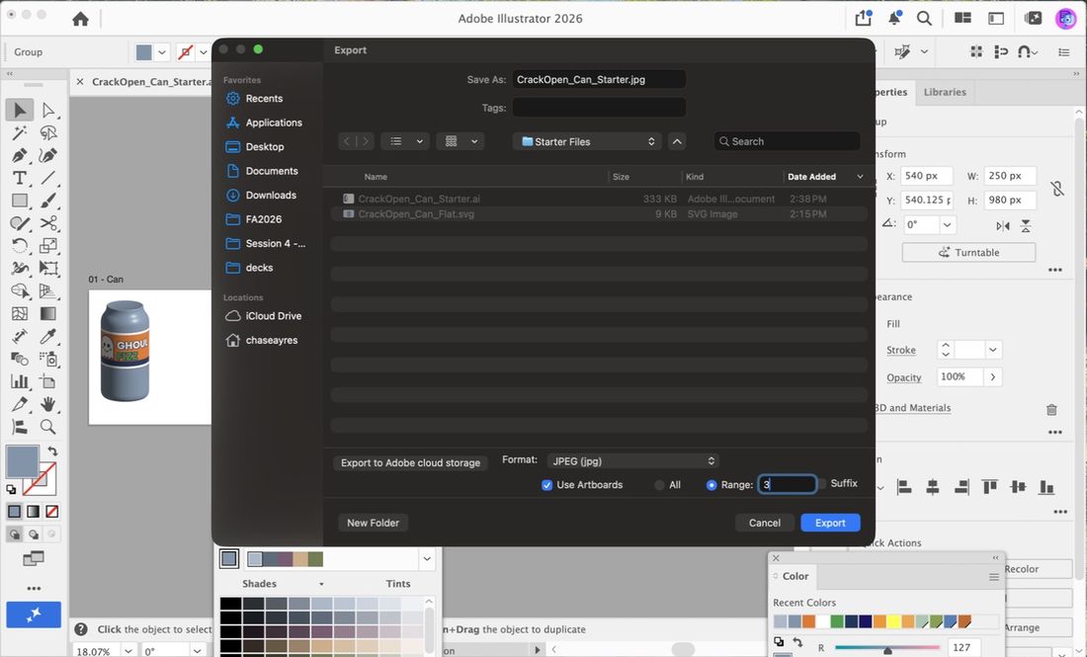
Task: Go to Downloads in the sidebar
Action: tap(262, 196)
